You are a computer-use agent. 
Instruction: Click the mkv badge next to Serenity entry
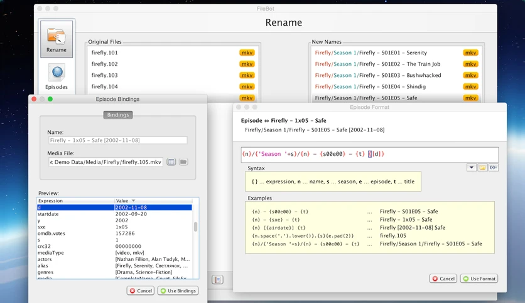coord(470,53)
